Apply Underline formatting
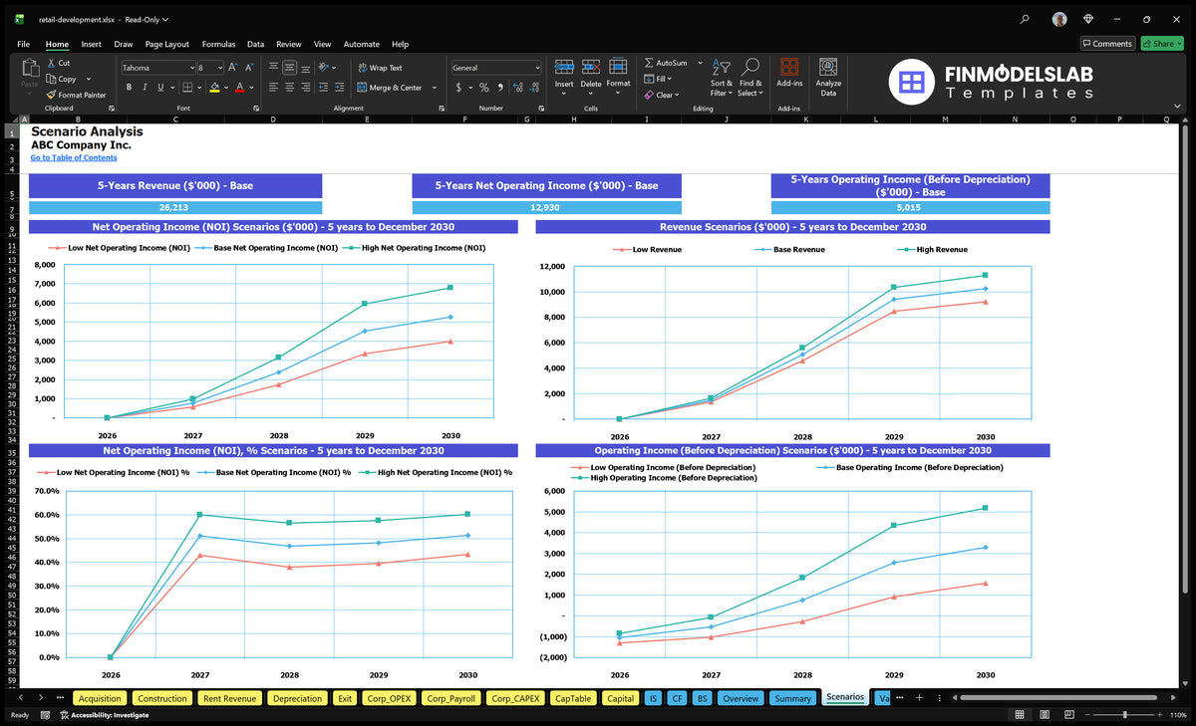 pyautogui.click(x=159, y=88)
